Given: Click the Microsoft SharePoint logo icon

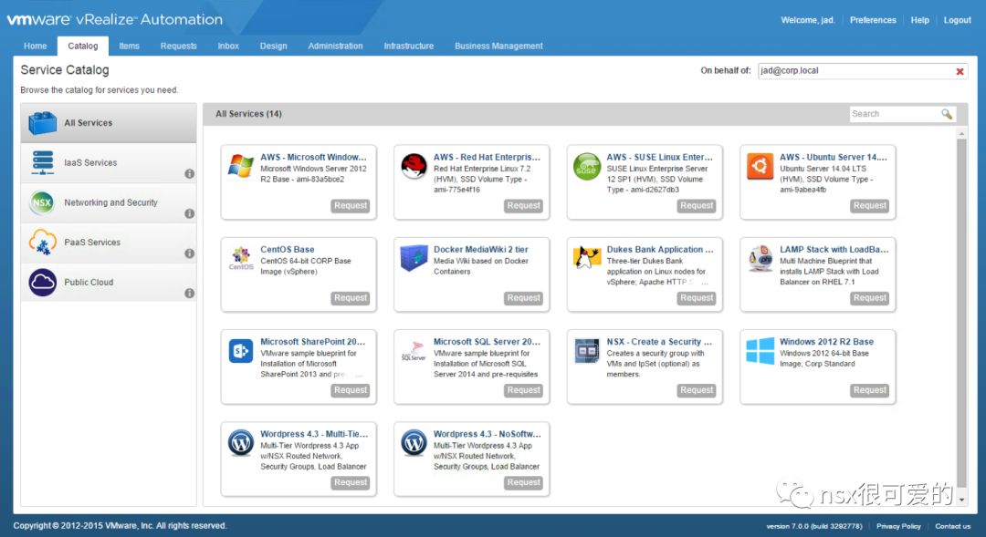Looking at the screenshot, I should coord(241,351).
